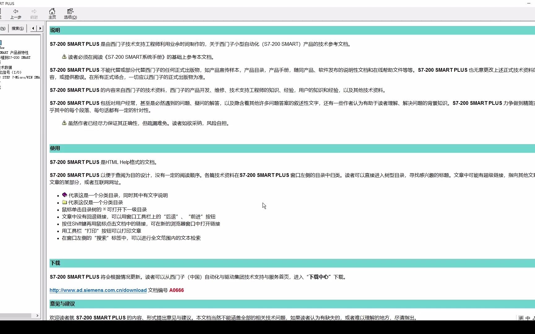This screenshot has width=535, height=334.
Task: Select tree item '出信号 (I/O)'
Action: tap(11, 72)
